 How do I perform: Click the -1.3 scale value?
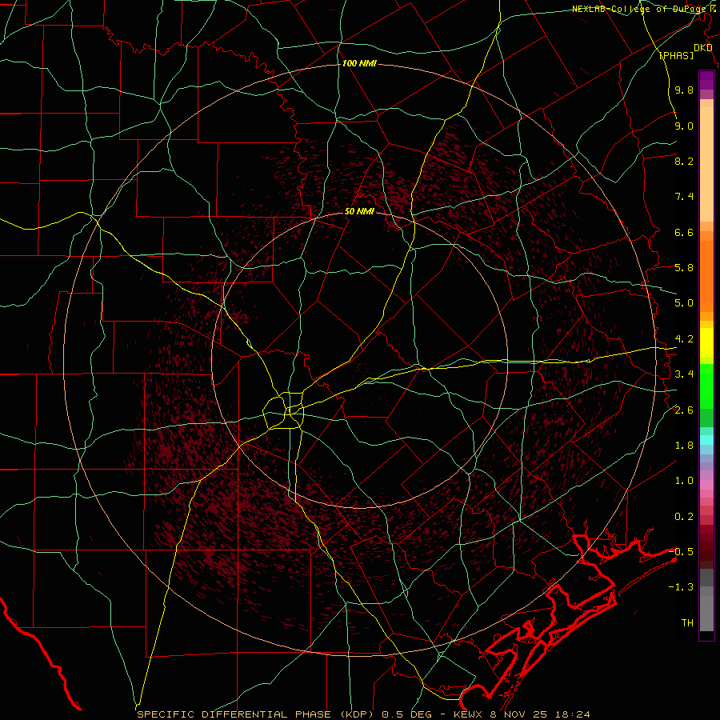point(682,587)
